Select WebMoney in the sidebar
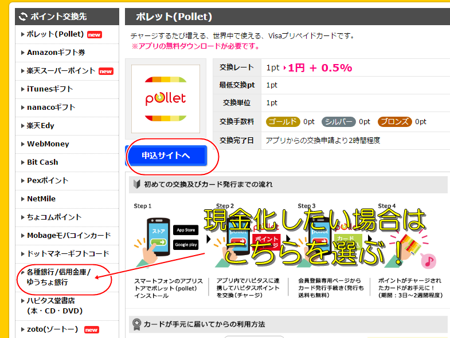This screenshot has width=450, height=338. tap(48, 144)
